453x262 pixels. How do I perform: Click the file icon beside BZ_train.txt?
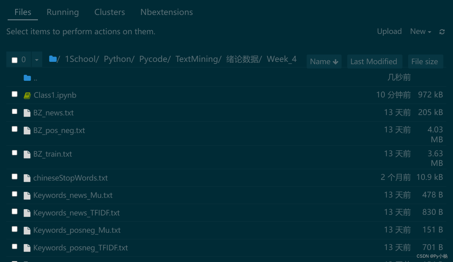(27, 154)
